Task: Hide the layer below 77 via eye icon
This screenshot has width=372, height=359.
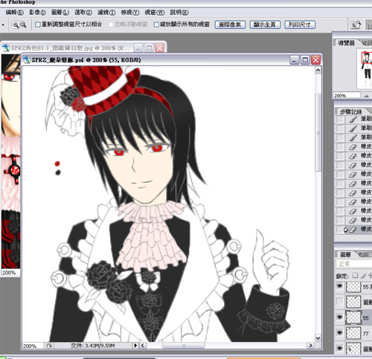Action: click(339, 349)
